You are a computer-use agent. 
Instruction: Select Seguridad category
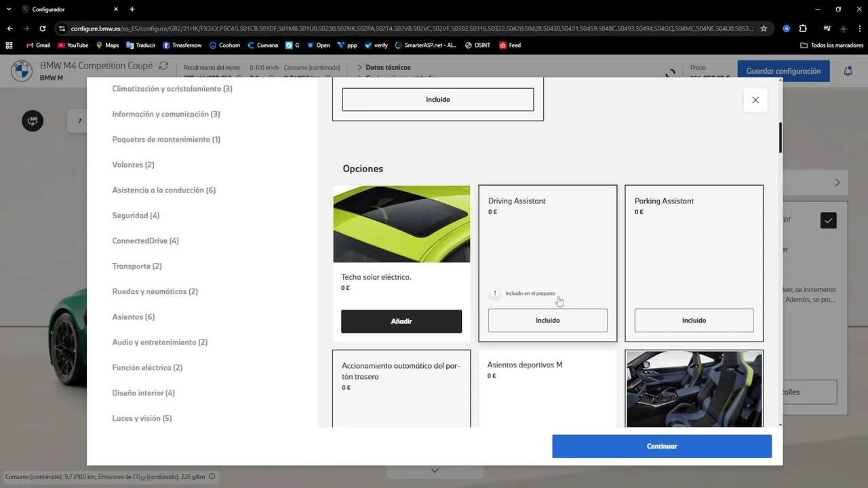point(136,216)
